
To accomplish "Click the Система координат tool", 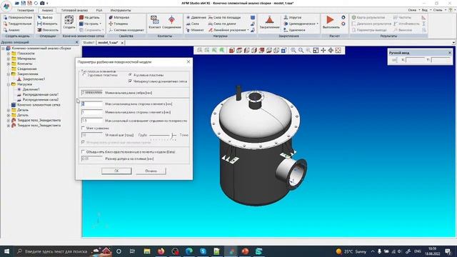I will click(126, 30).
